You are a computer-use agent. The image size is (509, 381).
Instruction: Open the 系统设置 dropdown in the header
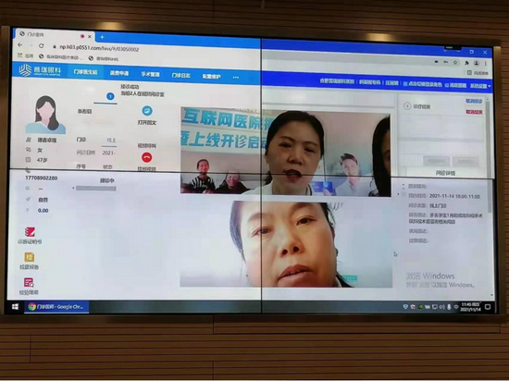tap(480, 86)
